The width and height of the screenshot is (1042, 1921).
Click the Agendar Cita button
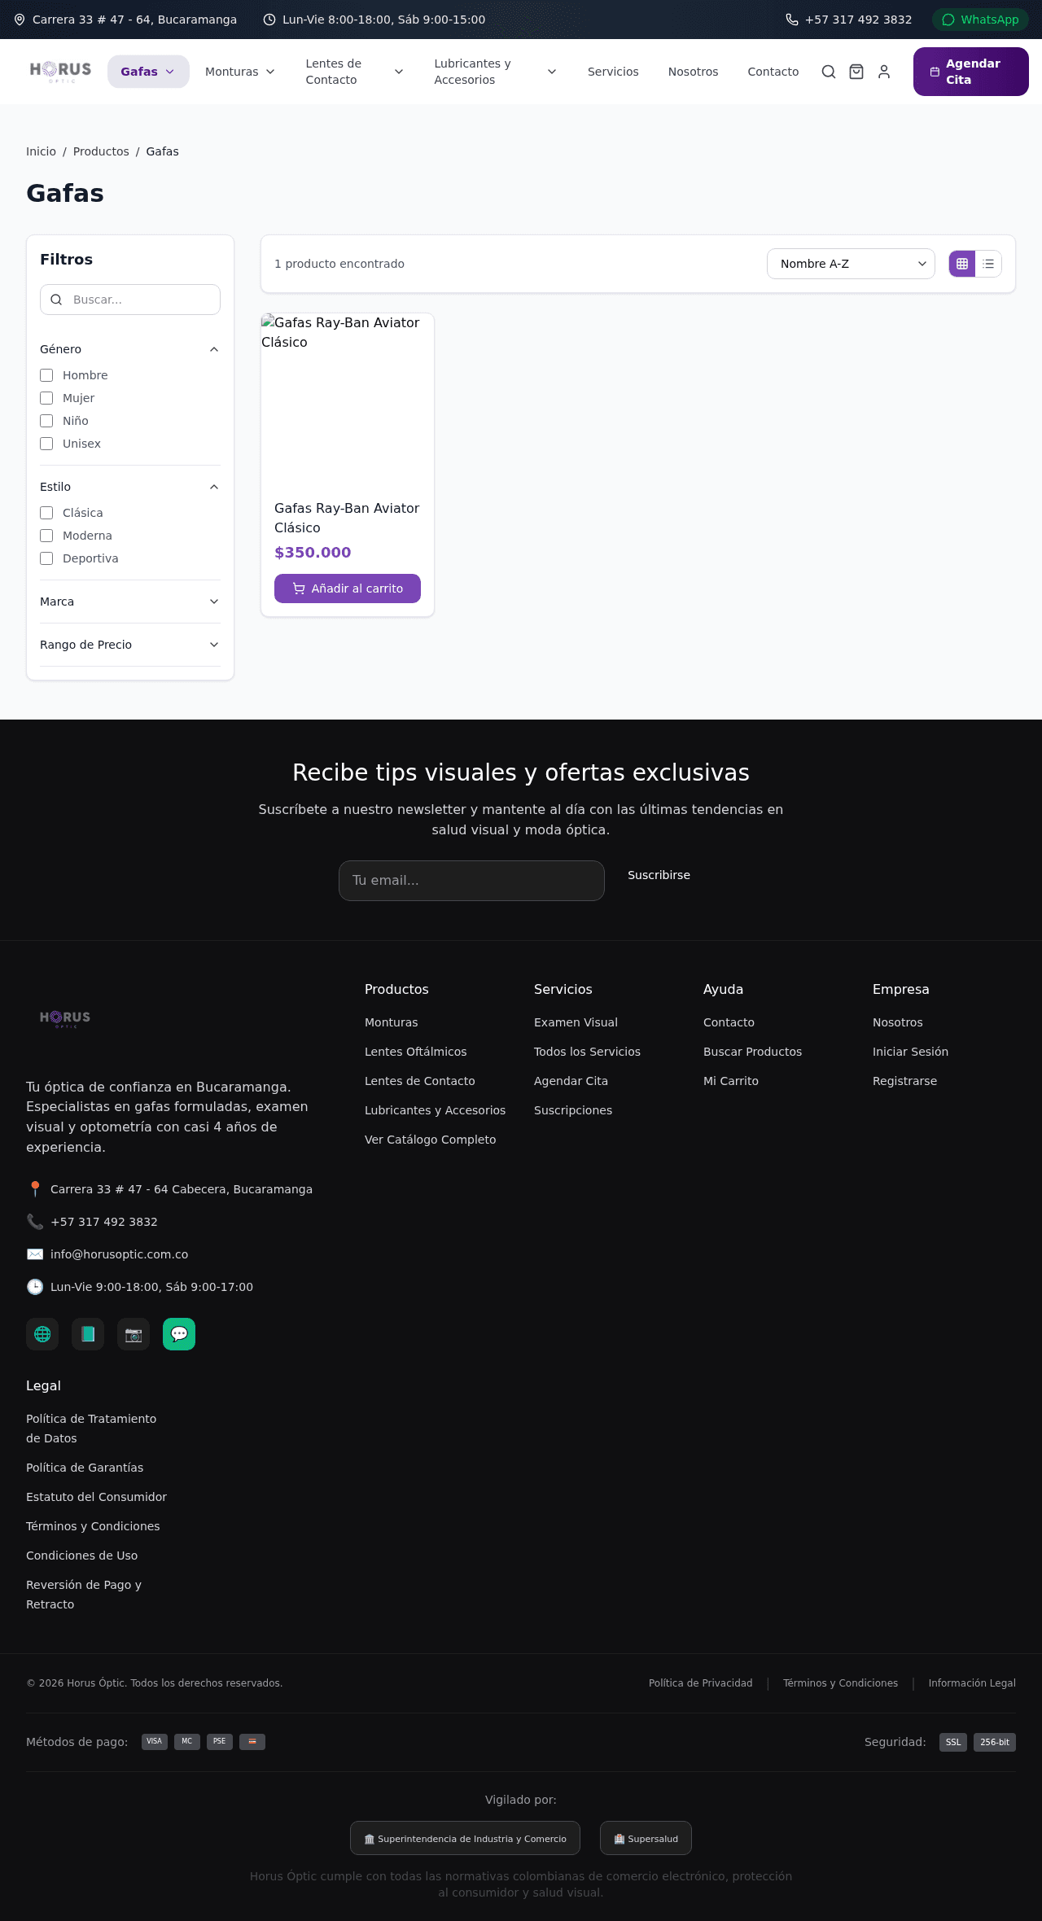tap(971, 72)
